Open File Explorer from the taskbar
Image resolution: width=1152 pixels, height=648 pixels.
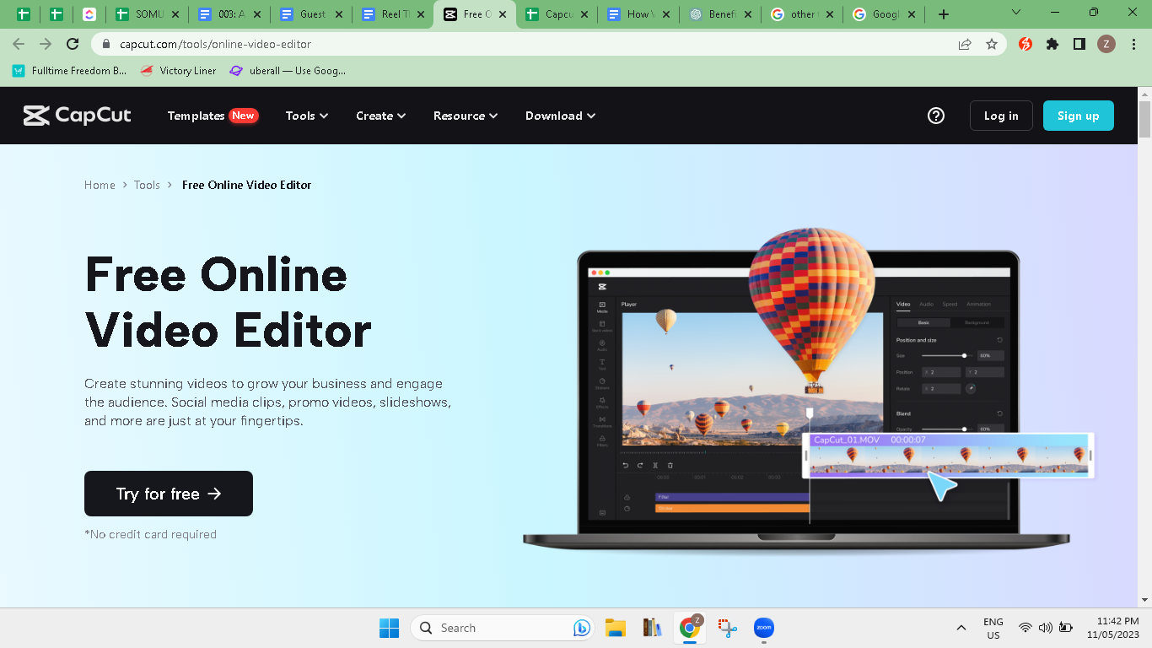[x=616, y=628]
